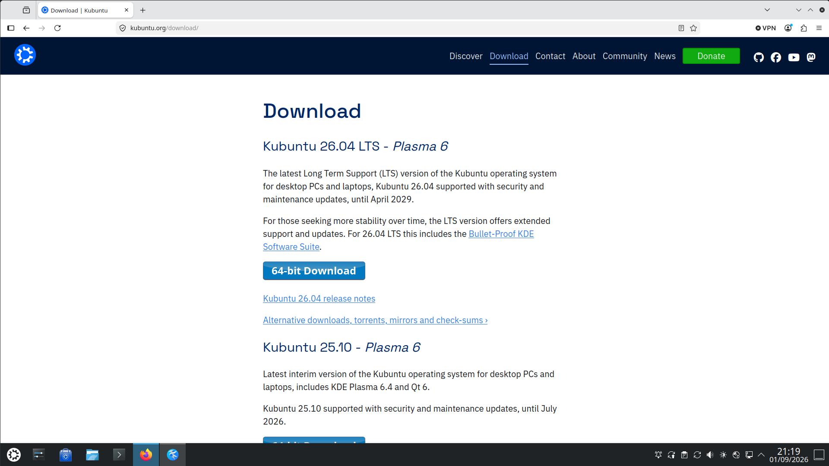Open recent browsing tab overview icon

(26, 10)
